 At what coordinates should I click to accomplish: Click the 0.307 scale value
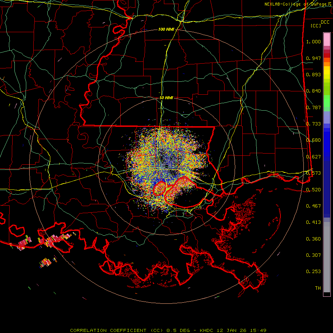(313, 255)
